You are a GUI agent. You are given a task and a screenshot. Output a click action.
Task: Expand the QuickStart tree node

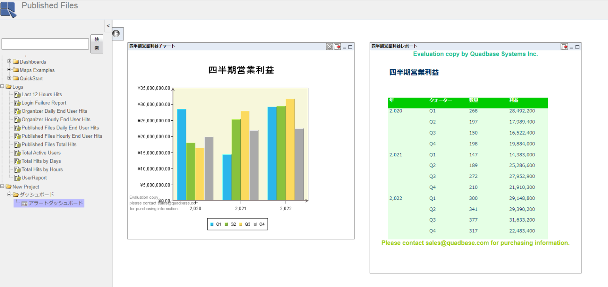9,78
